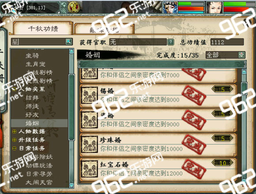This screenshot has width=256, height=194.
Task: Select 结拜 in the category list
Action: pyautogui.click(x=32, y=98)
